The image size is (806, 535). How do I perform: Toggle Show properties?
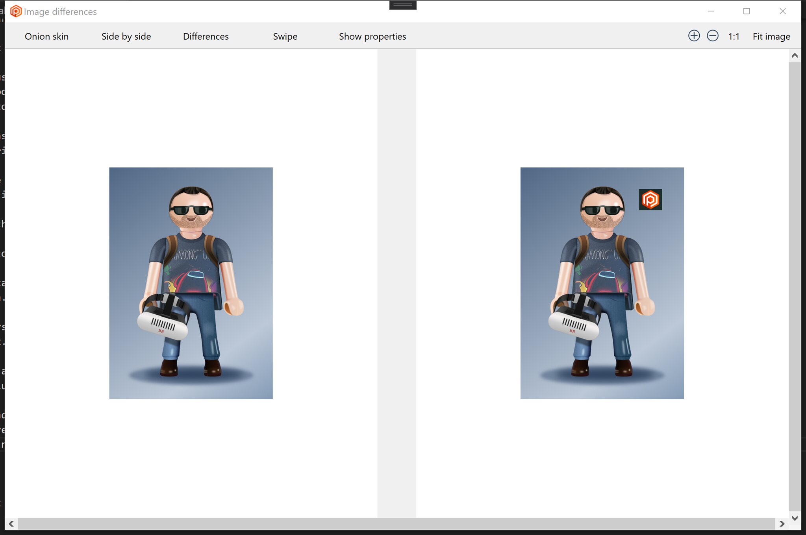[x=372, y=36]
